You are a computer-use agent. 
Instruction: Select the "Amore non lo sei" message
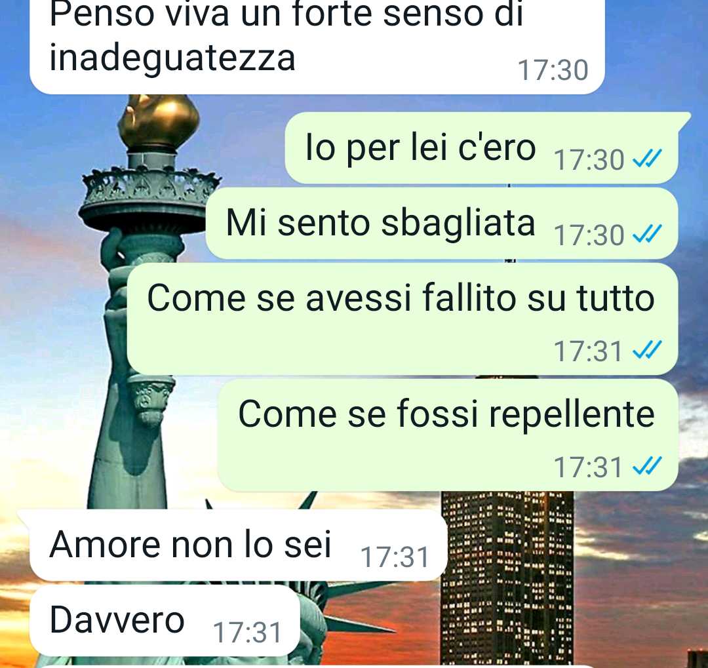(233, 545)
